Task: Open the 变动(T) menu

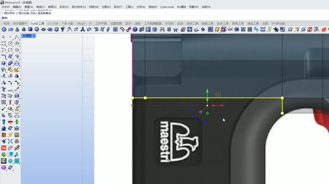Action: [118, 7]
